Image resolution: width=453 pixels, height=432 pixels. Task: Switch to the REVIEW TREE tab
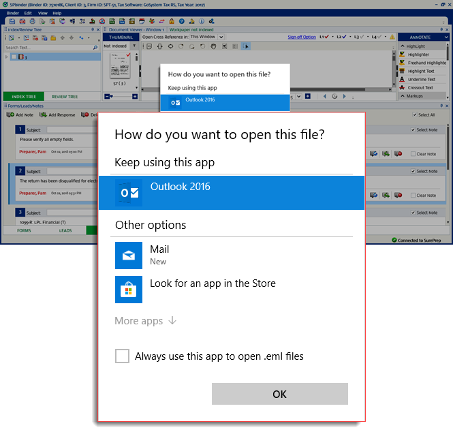click(x=65, y=97)
